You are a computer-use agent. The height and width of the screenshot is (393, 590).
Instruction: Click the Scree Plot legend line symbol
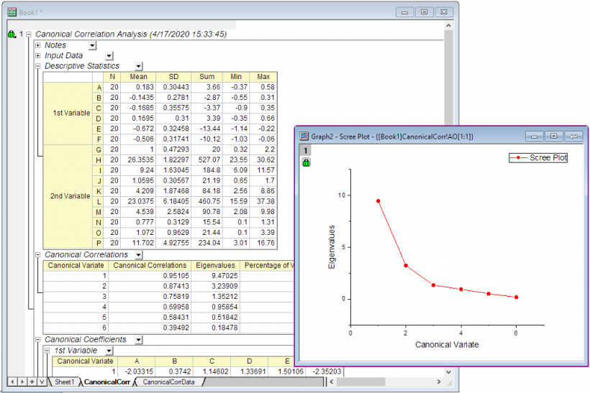coord(519,158)
